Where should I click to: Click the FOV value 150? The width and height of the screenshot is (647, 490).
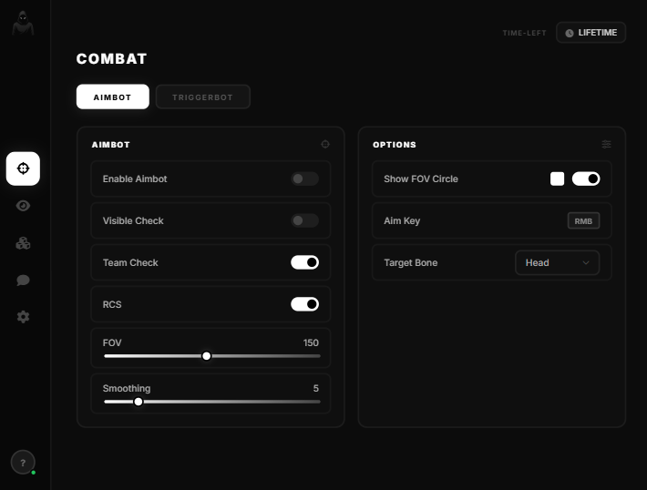pyautogui.click(x=311, y=342)
